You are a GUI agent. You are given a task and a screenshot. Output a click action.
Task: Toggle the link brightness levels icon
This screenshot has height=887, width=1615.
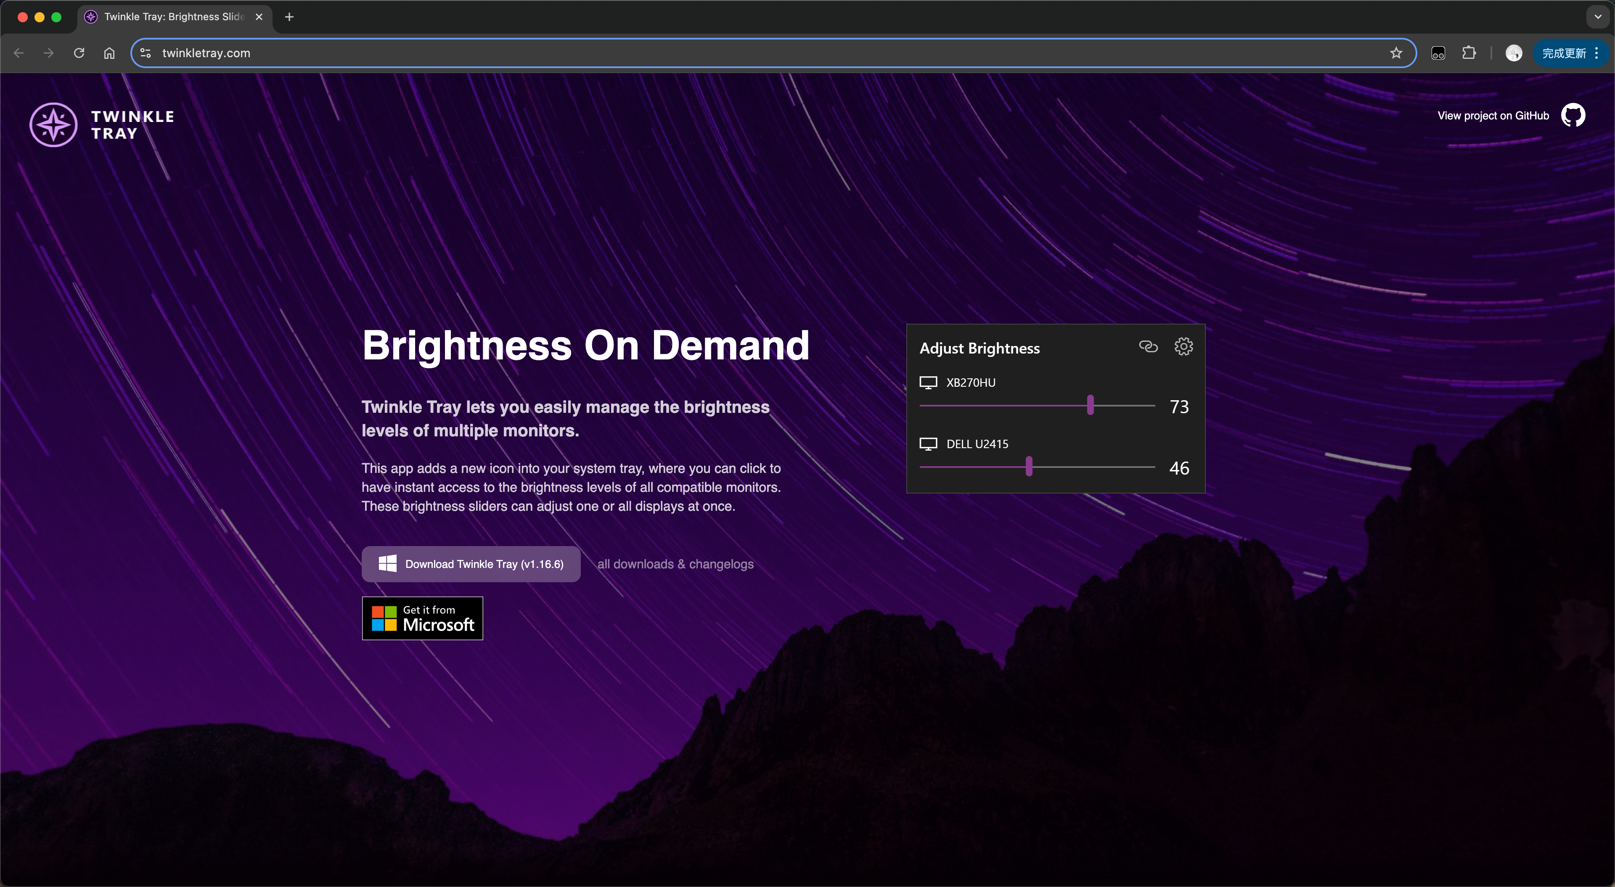(1148, 347)
